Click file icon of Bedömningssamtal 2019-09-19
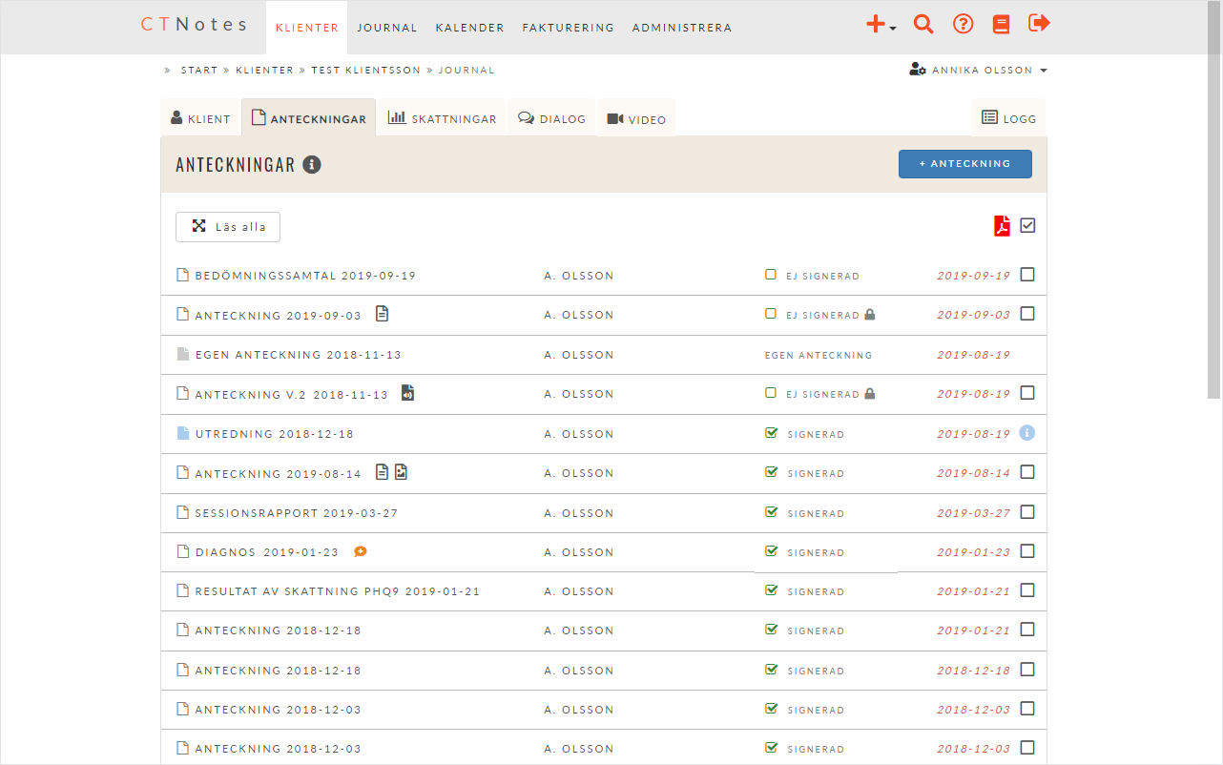1223x765 pixels. pos(183,275)
